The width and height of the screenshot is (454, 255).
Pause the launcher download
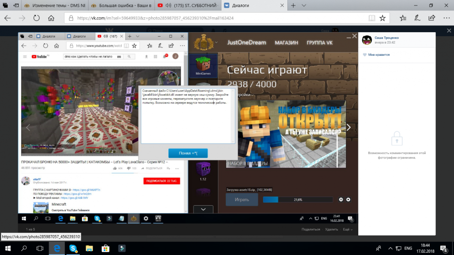341,200
